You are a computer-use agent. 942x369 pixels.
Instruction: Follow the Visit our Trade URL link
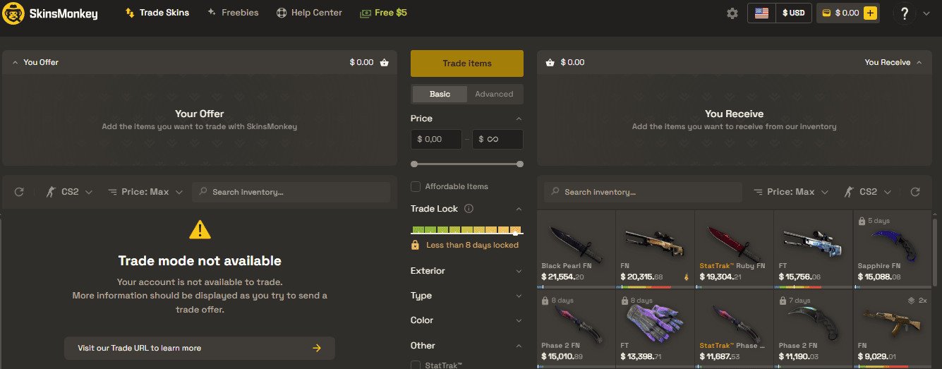pyautogui.click(x=200, y=348)
